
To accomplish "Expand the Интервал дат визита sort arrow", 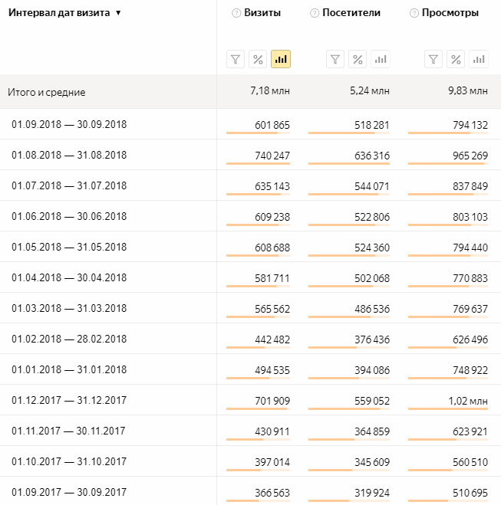I will tap(117, 14).
